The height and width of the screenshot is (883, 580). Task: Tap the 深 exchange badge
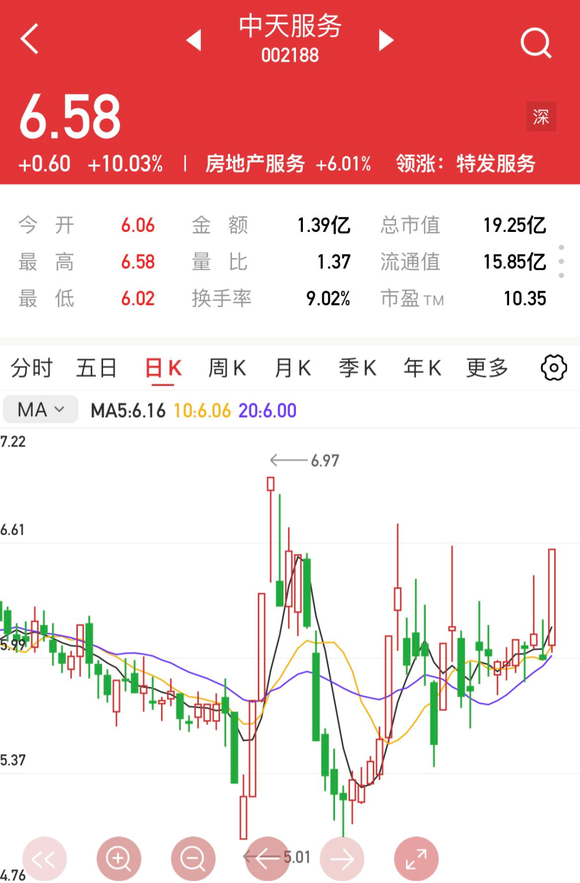(x=541, y=116)
